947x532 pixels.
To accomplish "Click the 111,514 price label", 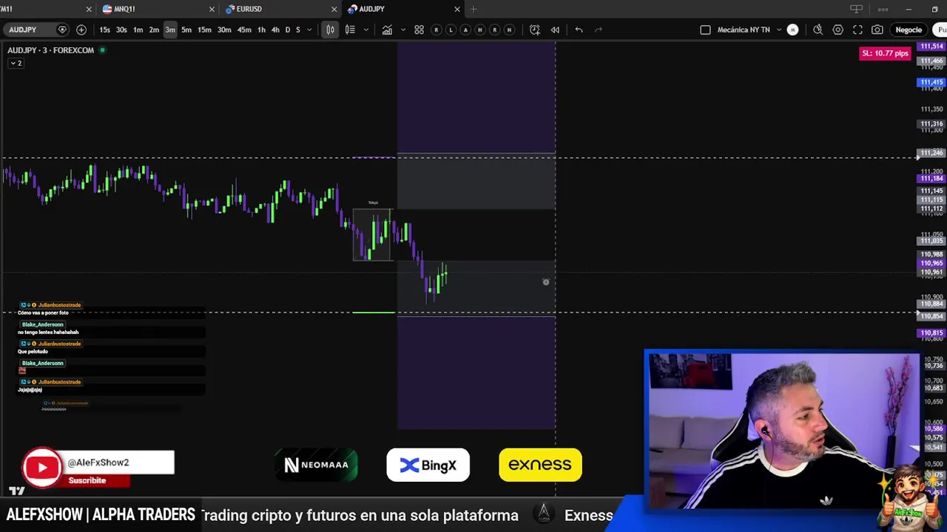I will click(931, 46).
